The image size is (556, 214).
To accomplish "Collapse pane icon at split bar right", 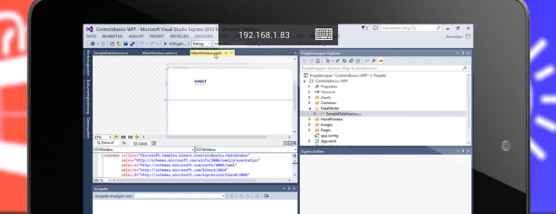I will click(x=294, y=143).
